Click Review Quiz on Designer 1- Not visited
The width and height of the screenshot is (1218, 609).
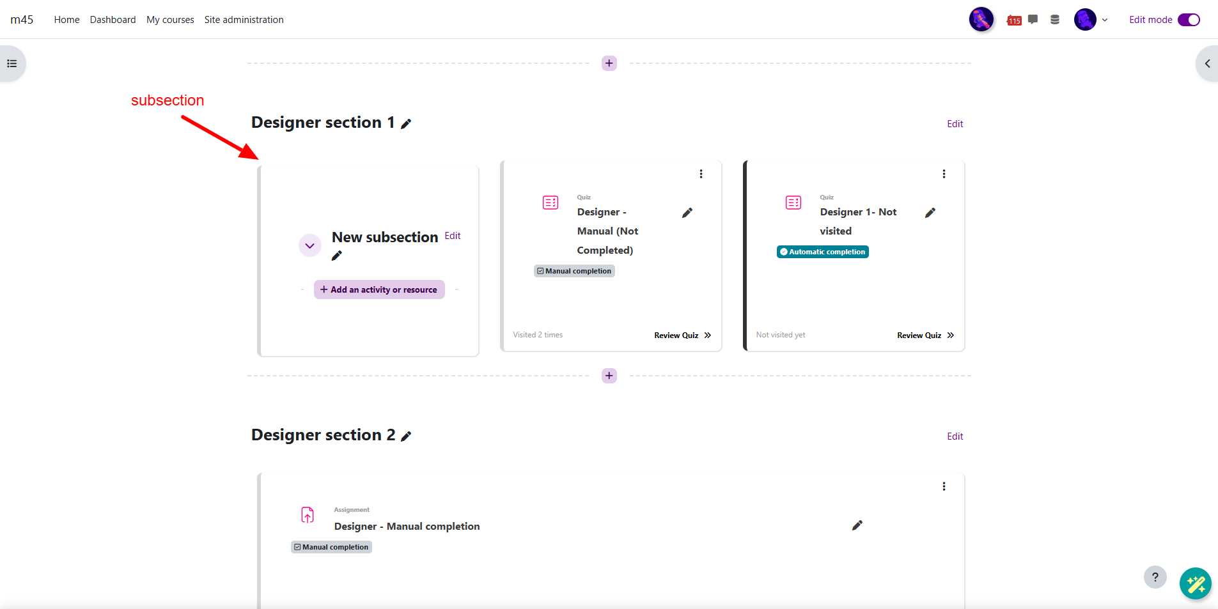pos(925,335)
